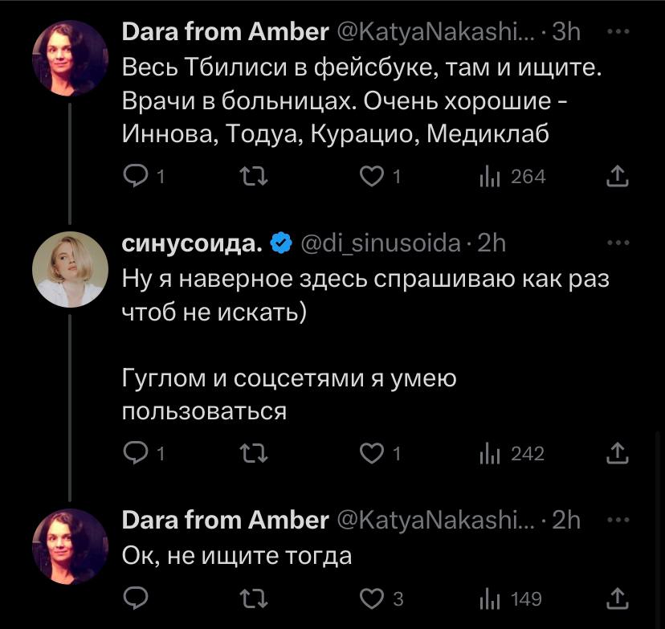Share the tweet with 264 views
The image size is (665, 629).
[616, 176]
